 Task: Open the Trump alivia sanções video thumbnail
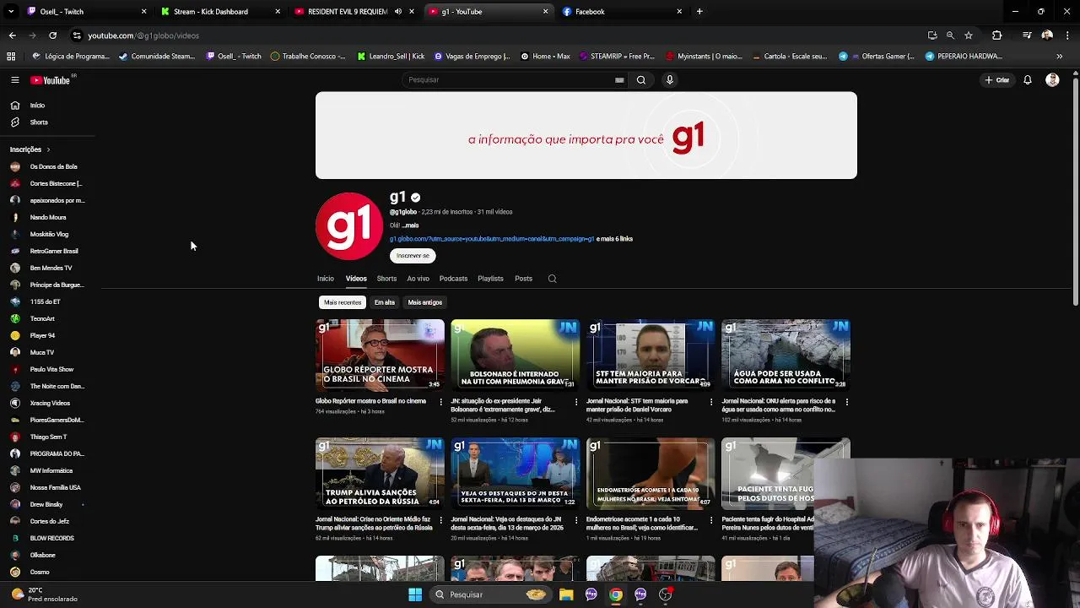click(x=380, y=473)
